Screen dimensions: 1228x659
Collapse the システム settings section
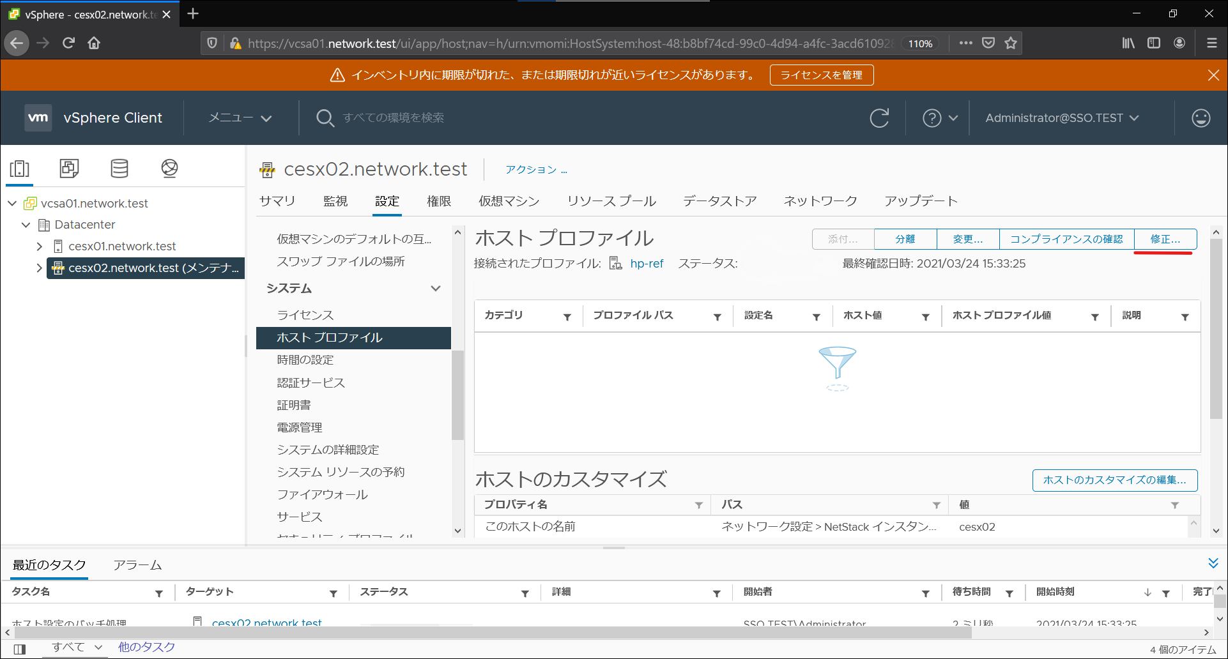(x=436, y=288)
